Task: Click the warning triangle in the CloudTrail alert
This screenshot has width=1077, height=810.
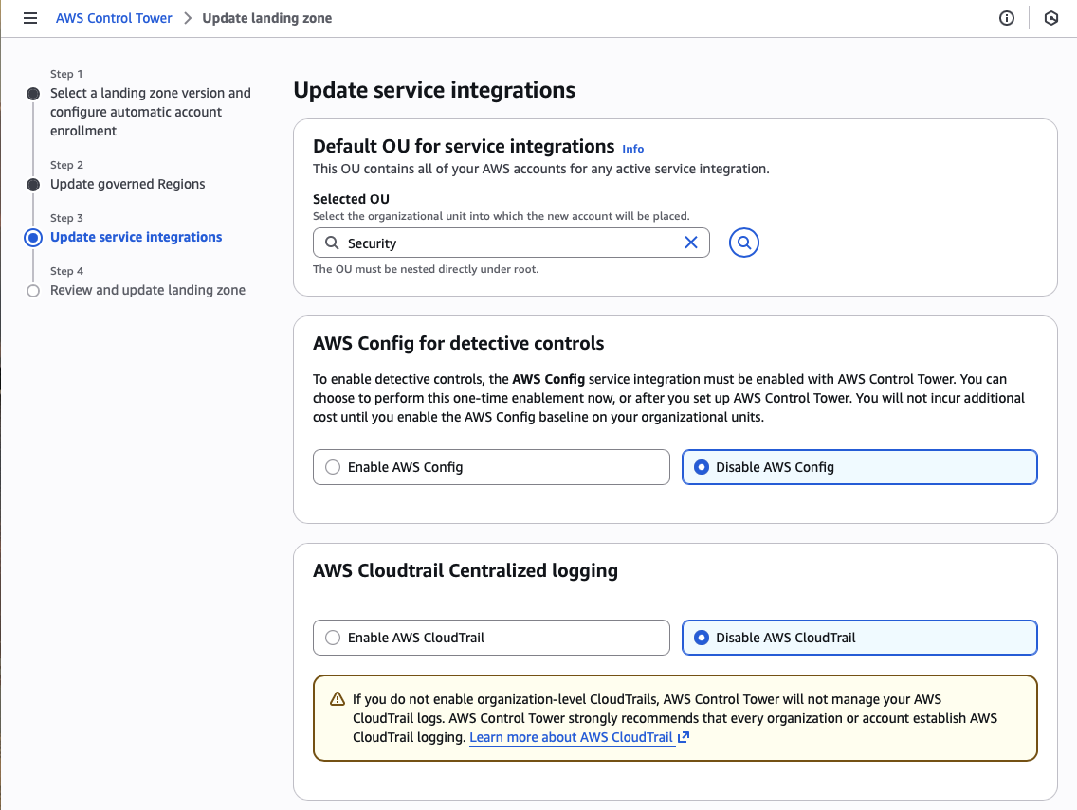Action: click(x=338, y=698)
